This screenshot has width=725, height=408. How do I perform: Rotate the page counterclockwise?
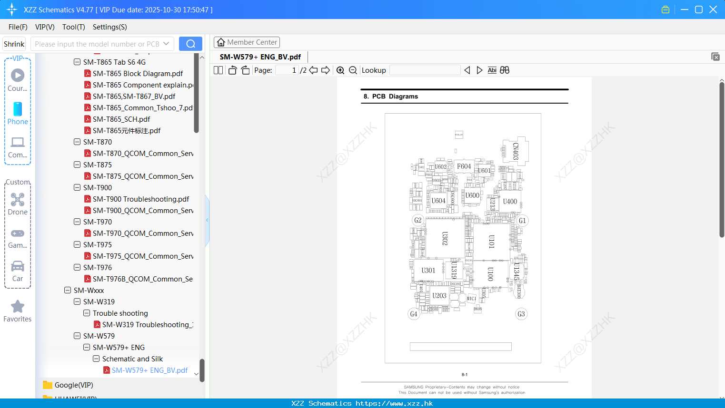click(232, 70)
